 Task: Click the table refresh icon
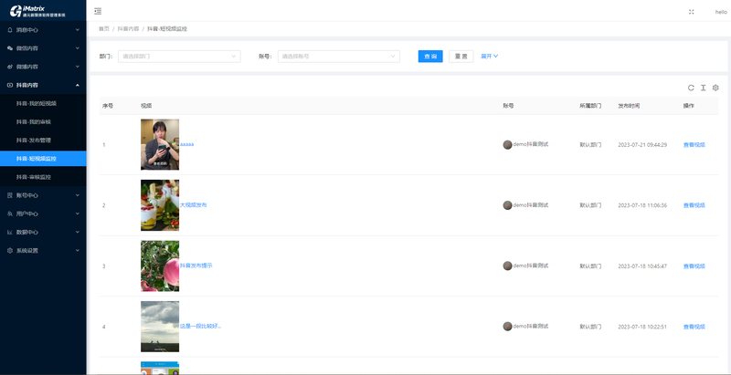pos(691,88)
